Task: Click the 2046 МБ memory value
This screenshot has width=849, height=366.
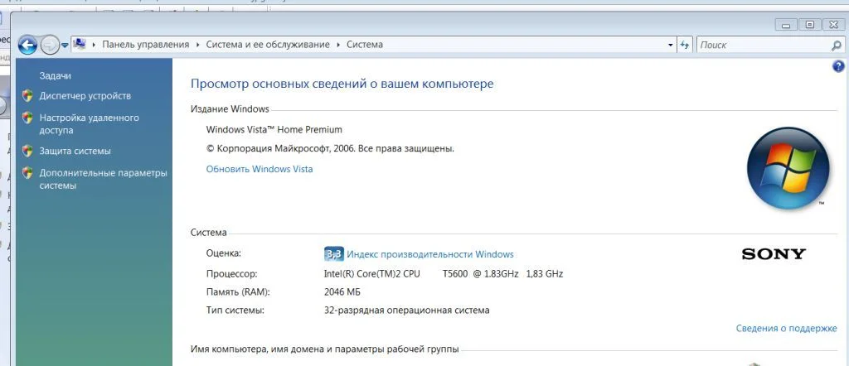Action: point(342,292)
